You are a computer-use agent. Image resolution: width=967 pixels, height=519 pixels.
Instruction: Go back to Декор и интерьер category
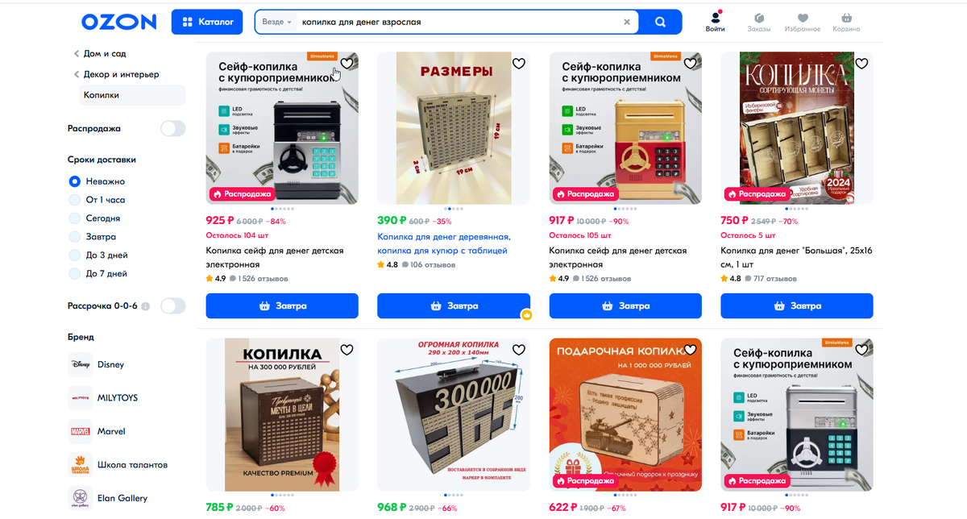[x=116, y=74]
